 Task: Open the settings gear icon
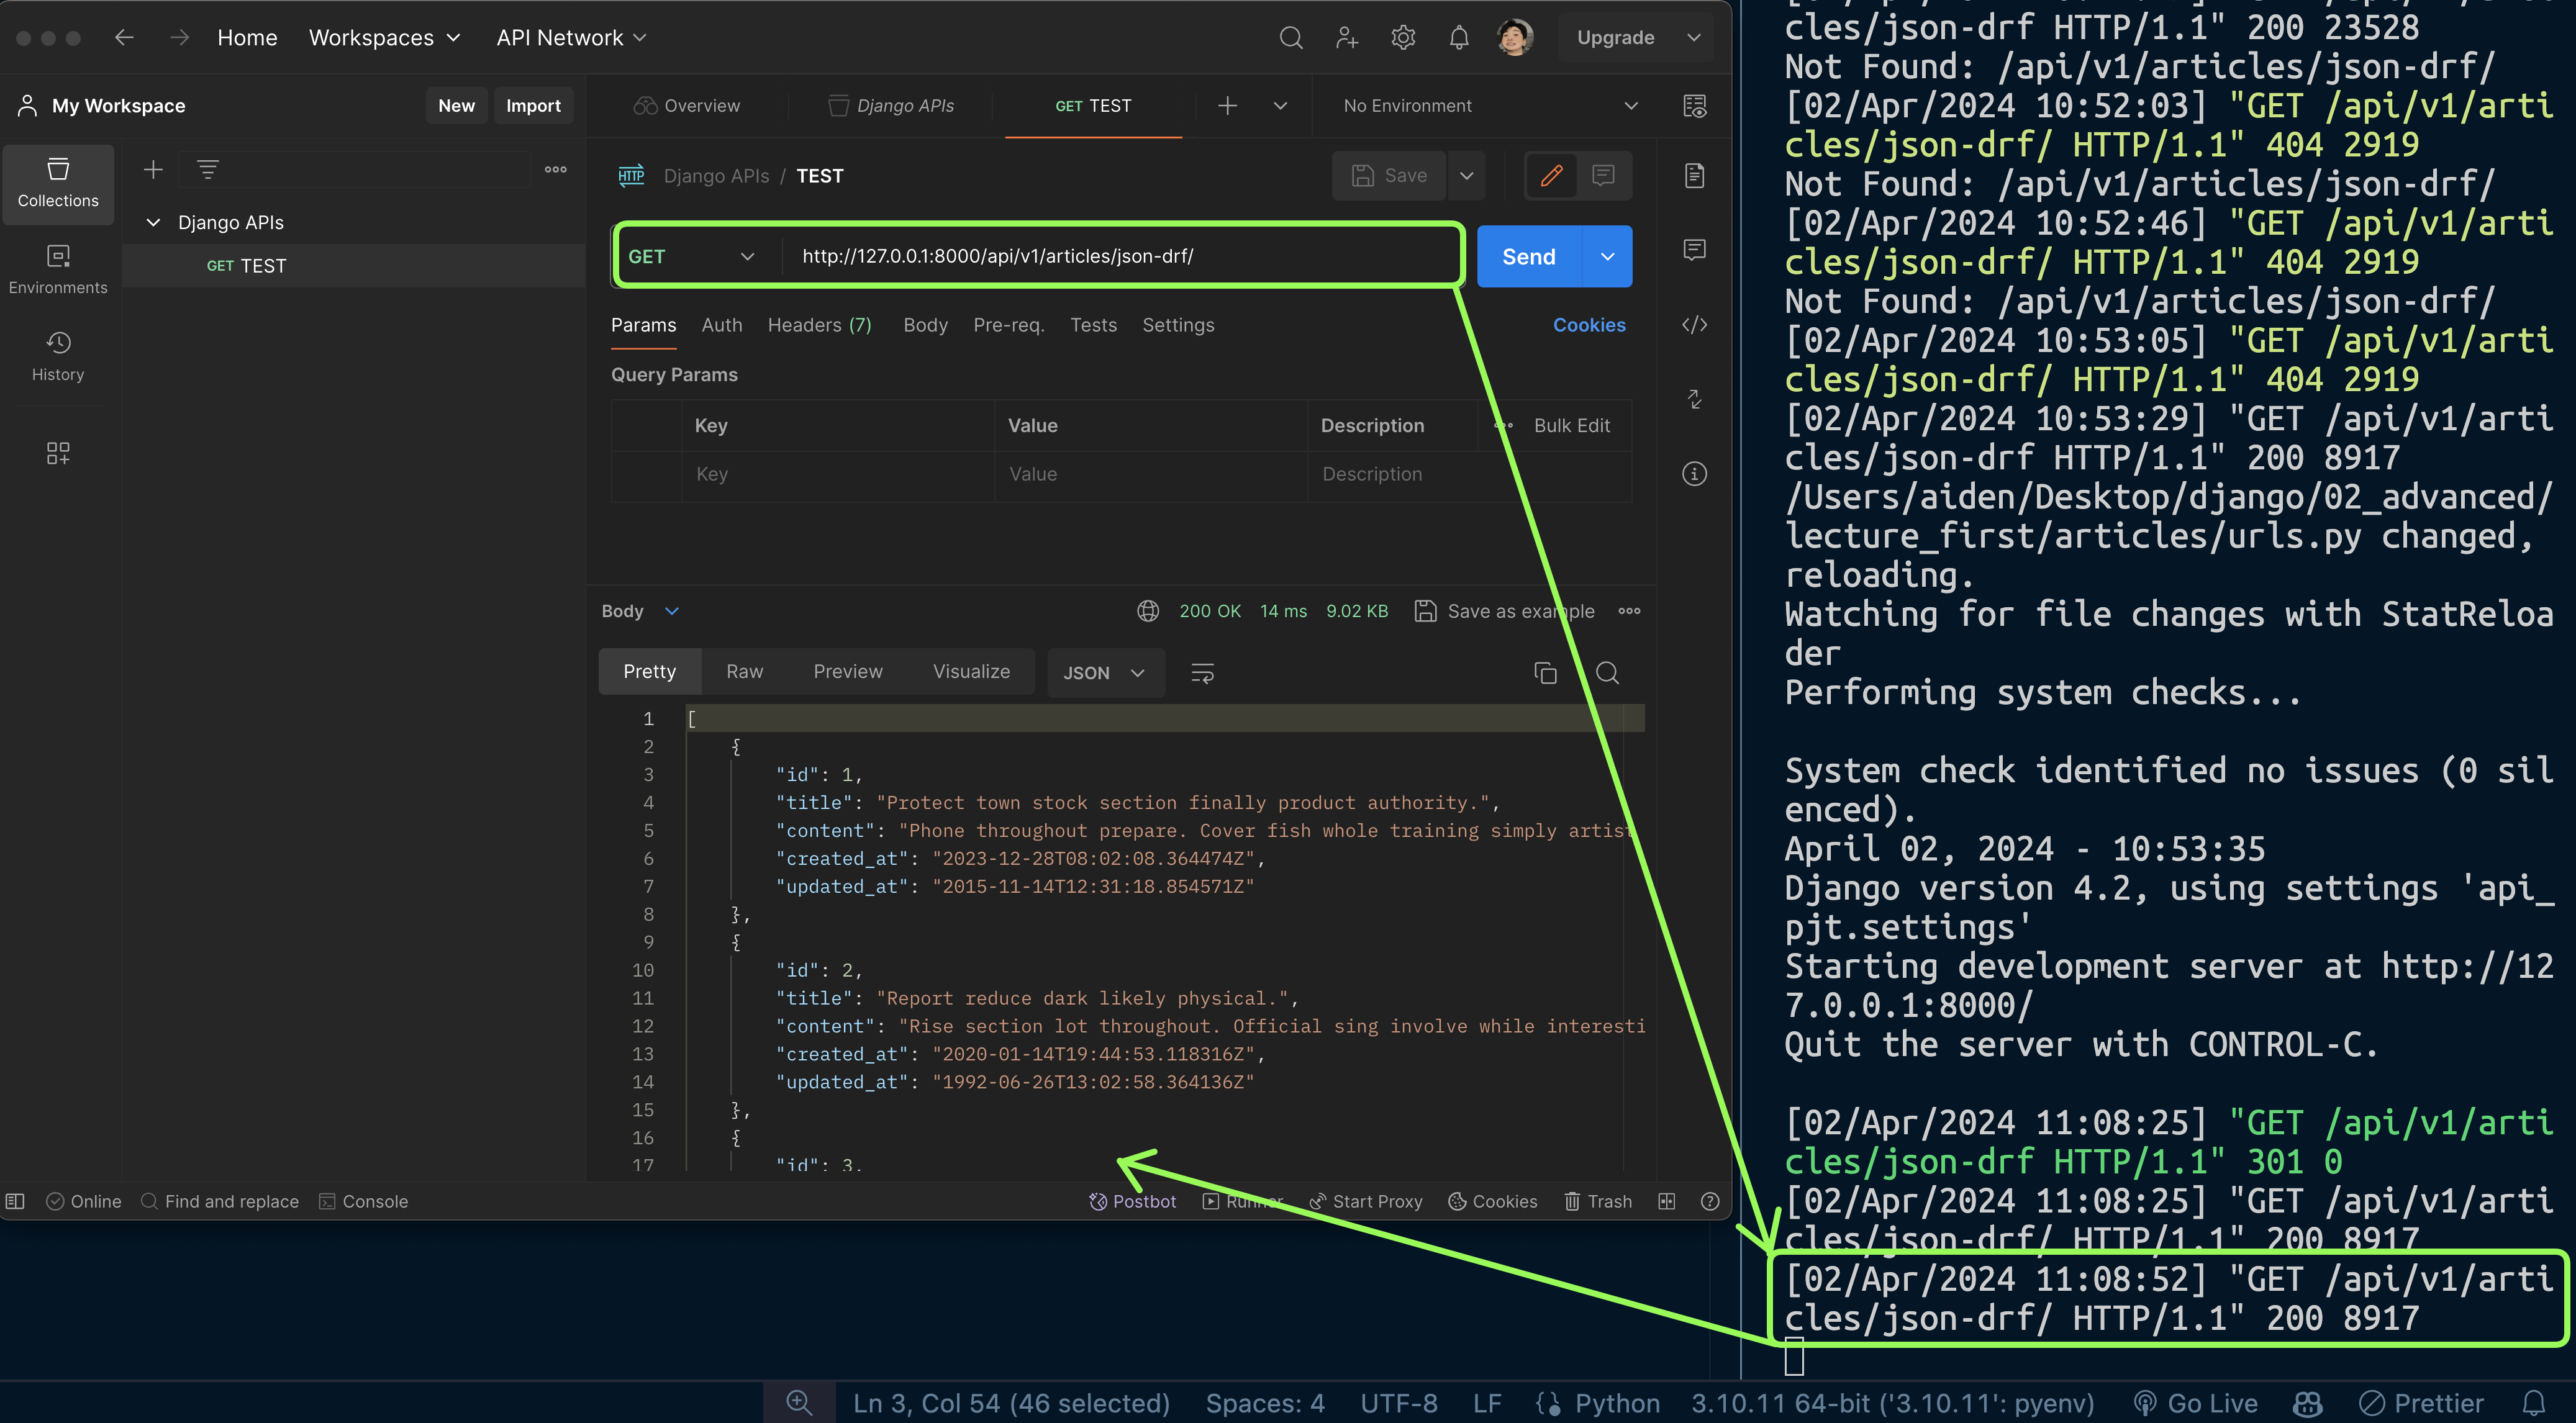pyautogui.click(x=1403, y=38)
